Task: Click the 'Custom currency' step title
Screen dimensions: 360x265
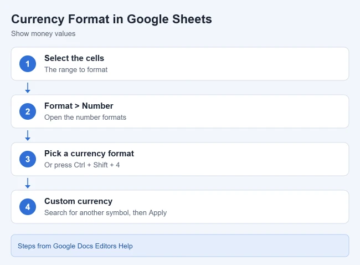Action: (x=78, y=201)
